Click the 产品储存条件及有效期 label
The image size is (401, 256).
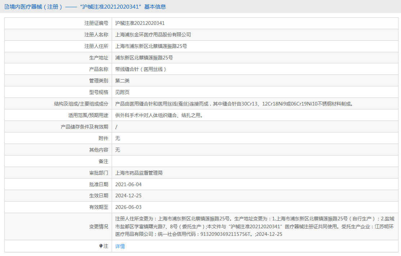tap(85, 127)
